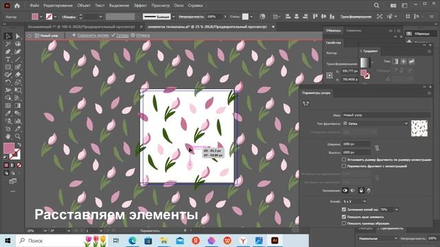Open the Редактирование menu

coord(58,5)
